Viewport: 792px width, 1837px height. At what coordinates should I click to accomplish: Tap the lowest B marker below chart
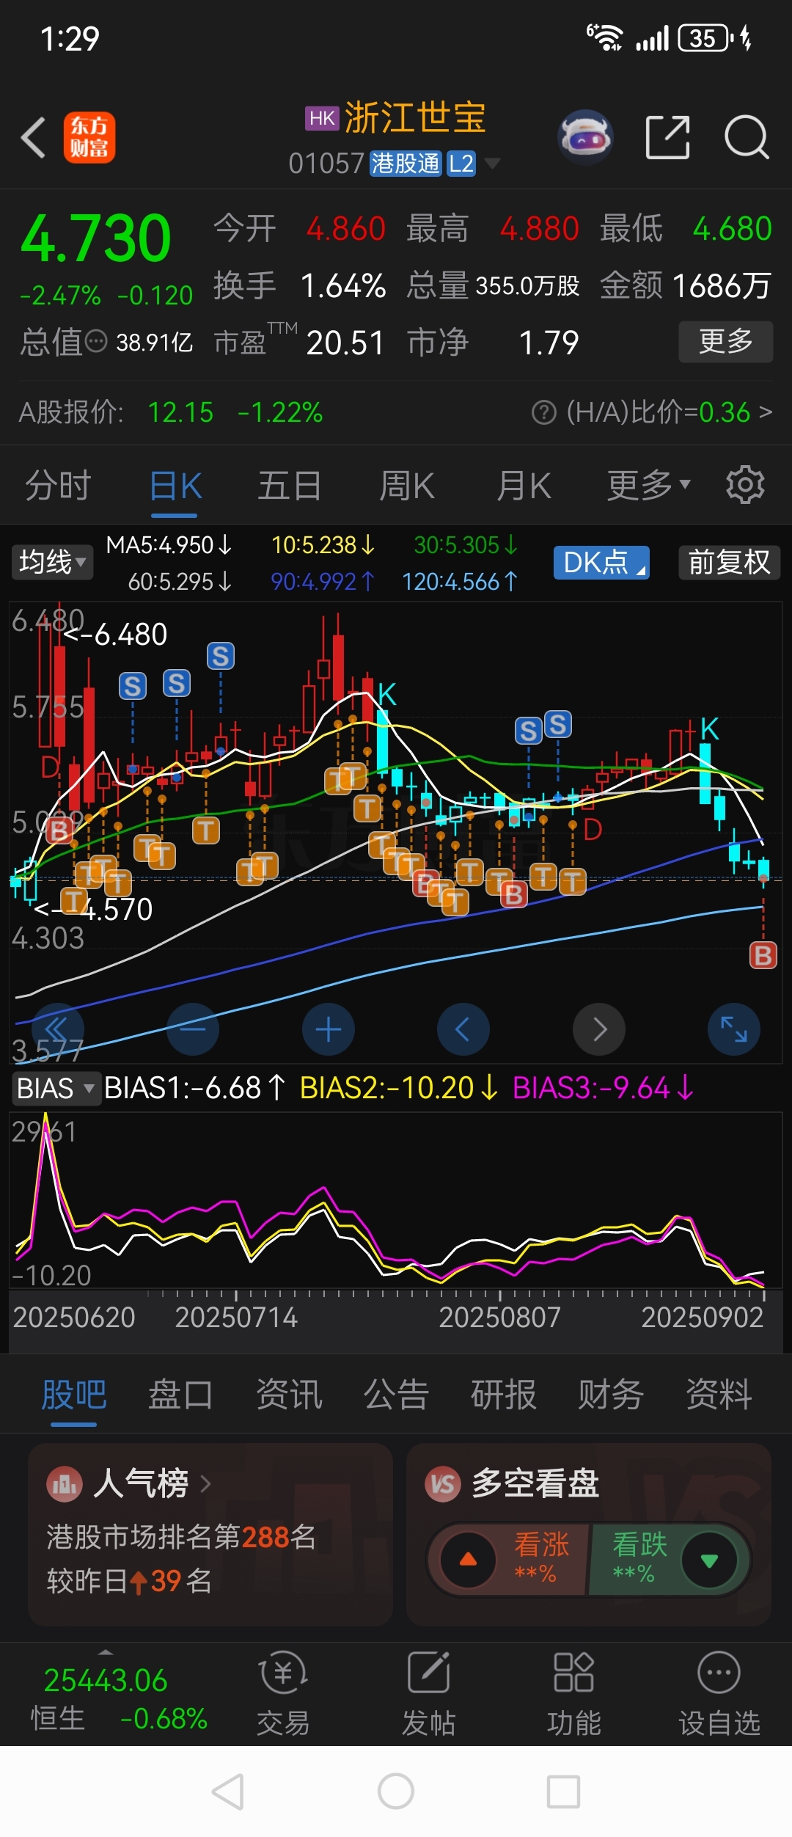click(763, 955)
